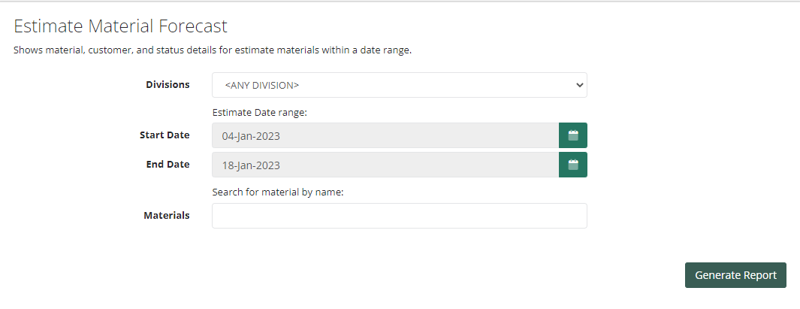Focus the End Date input box
800x309 pixels.
click(x=385, y=165)
